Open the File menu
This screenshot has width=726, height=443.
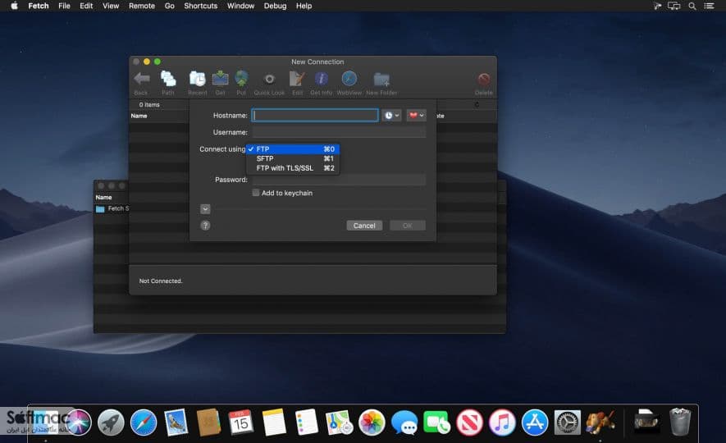point(64,6)
